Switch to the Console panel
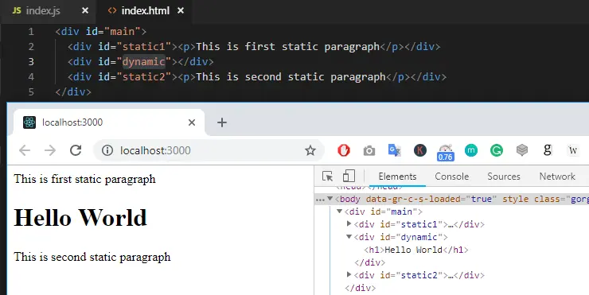The height and width of the screenshot is (295, 589). 451,177
